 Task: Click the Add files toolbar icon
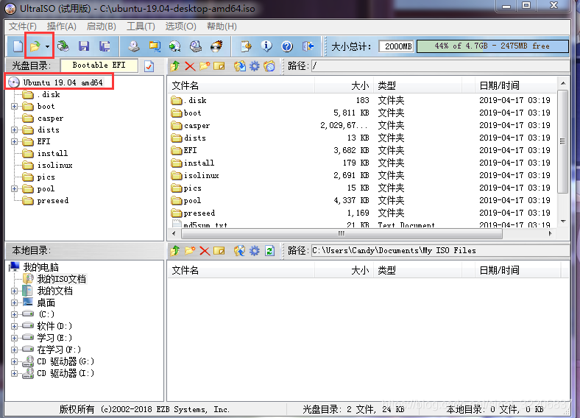pos(246,46)
